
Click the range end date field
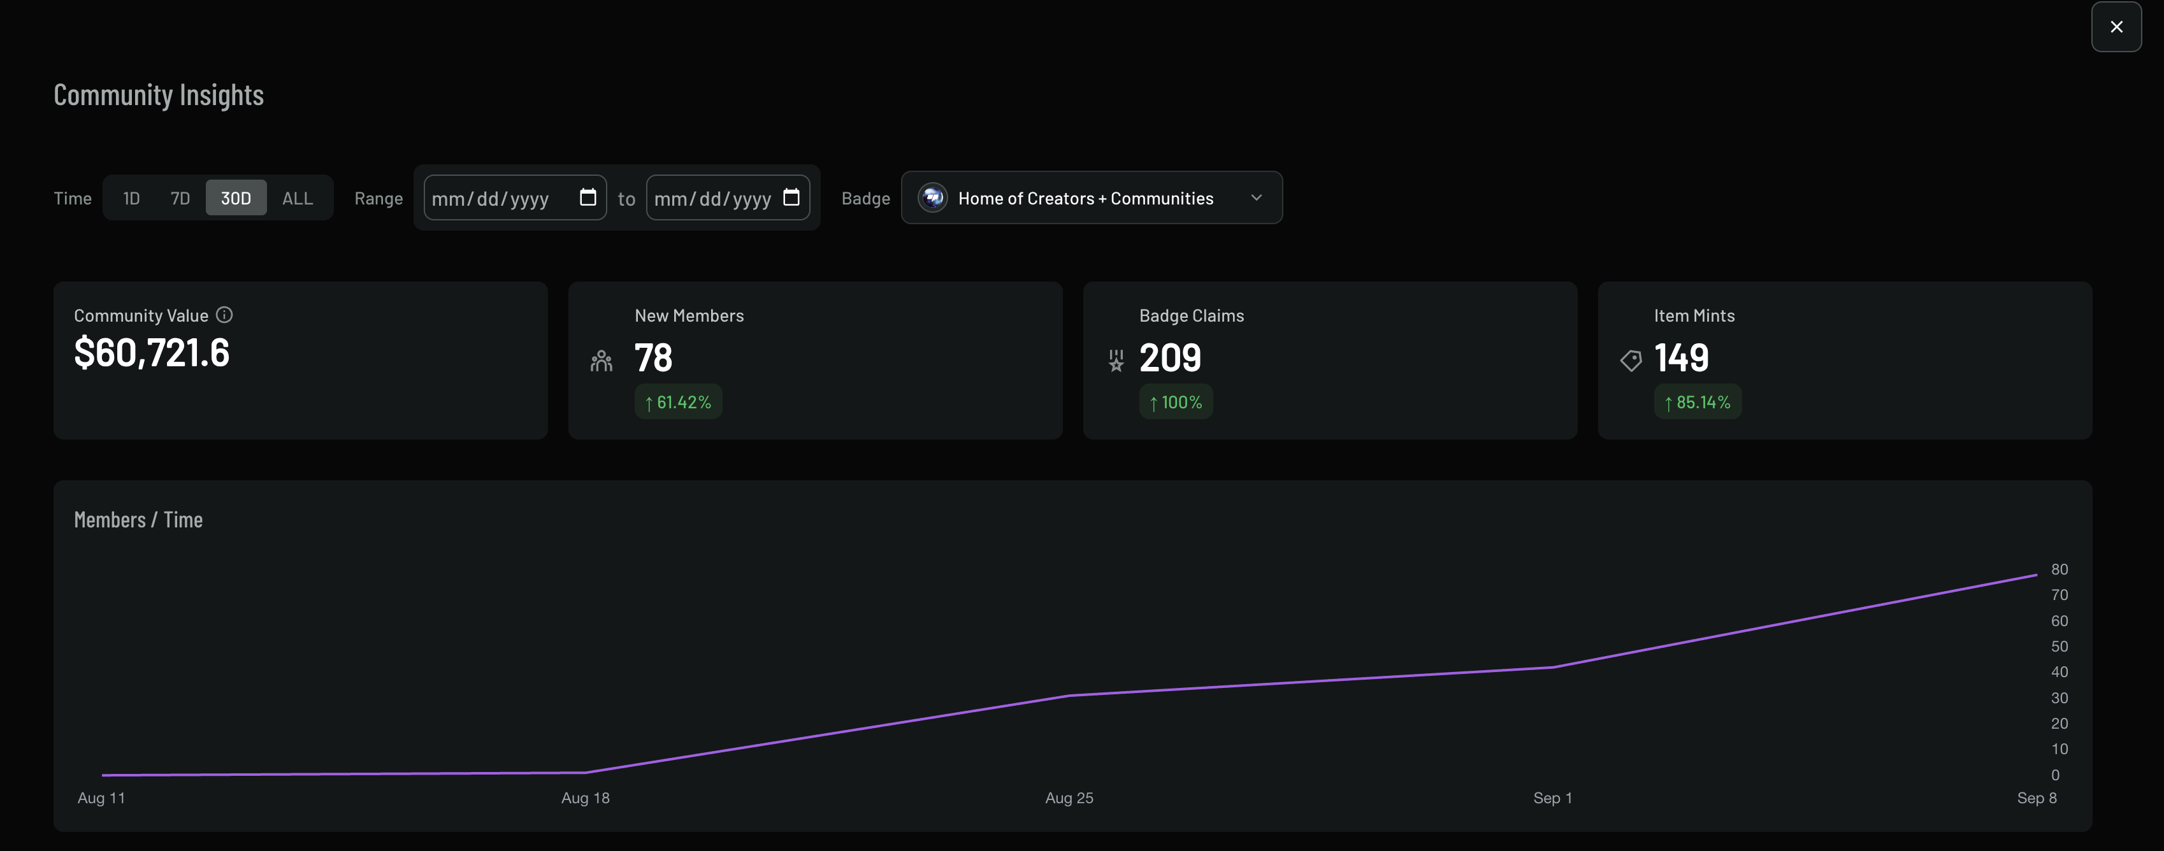pyautogui.click(x=728, y=198)
